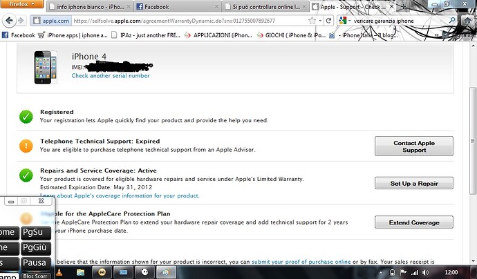The height and width of the screenshot is (279, 477).
Task: Expand the URL history dropdown arrow
Action: click(321, 21)
